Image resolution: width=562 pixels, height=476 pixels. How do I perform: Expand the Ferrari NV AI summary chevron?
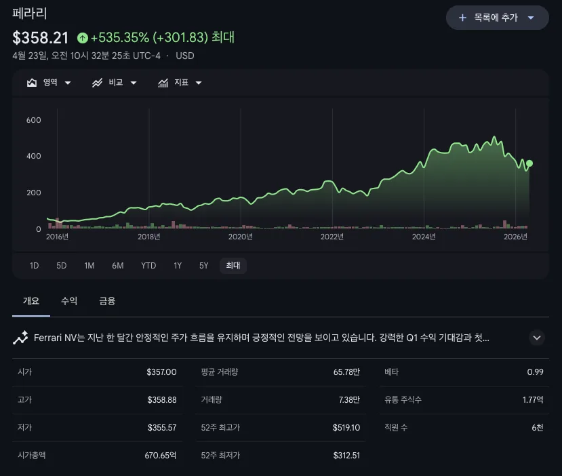pyautogui.click(x=536, y=338)
